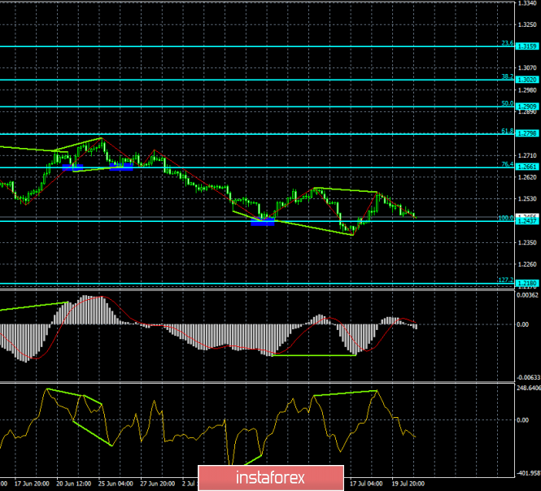Click the 1.3020 price tag

click(527, 80)
